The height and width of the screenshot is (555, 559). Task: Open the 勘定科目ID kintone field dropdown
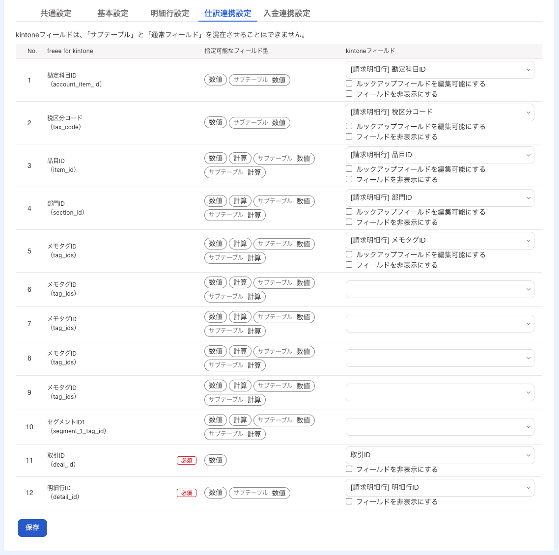[x=440, y=70]
